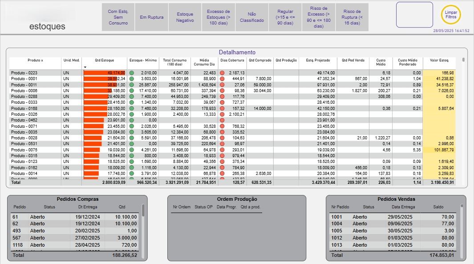Click orange stock bar for Produto - 0223
474x264 pixels.
pos(104,73)
